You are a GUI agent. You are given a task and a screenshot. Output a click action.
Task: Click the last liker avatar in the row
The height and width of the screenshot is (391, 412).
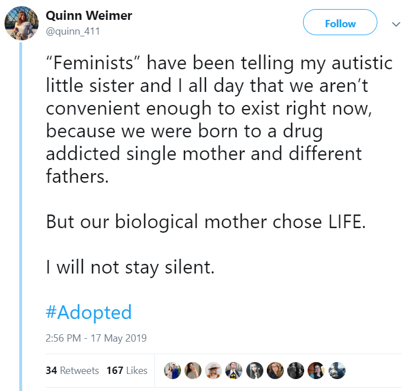pos(337,371)
